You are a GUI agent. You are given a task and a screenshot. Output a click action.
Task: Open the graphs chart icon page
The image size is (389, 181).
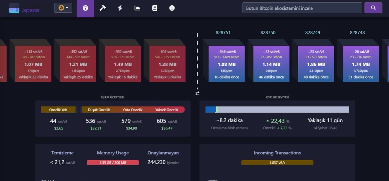[137, 8]
